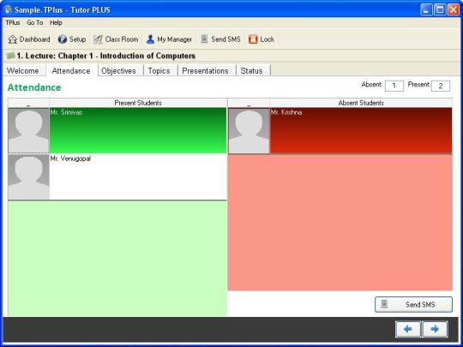Click the lecture icon beside the chapter title

(10, 56)
